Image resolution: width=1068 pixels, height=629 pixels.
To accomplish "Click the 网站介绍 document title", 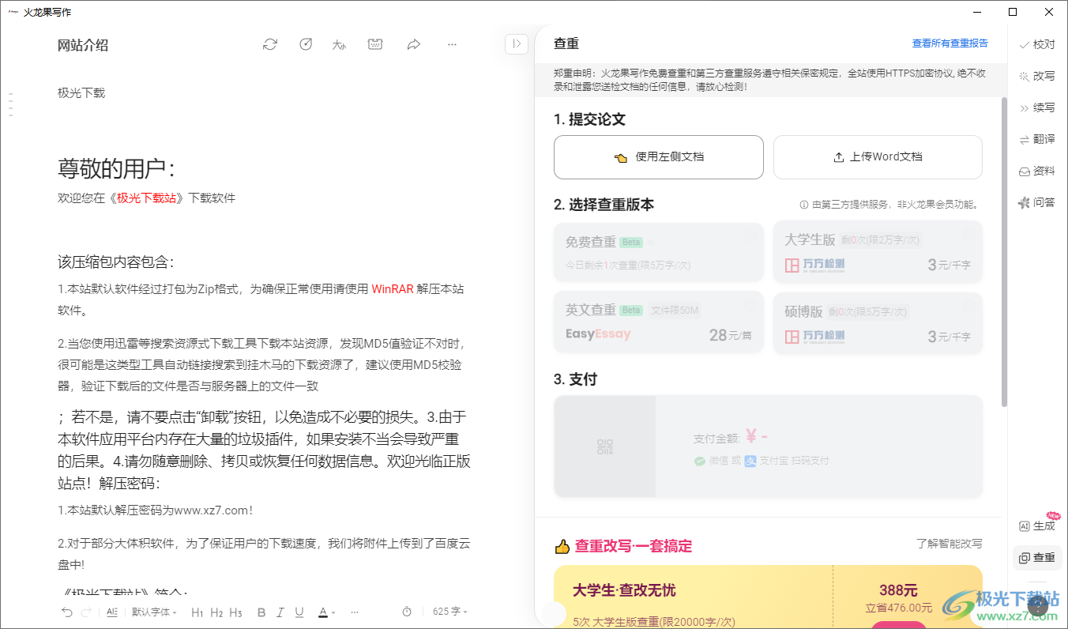I will coord(83,45).
